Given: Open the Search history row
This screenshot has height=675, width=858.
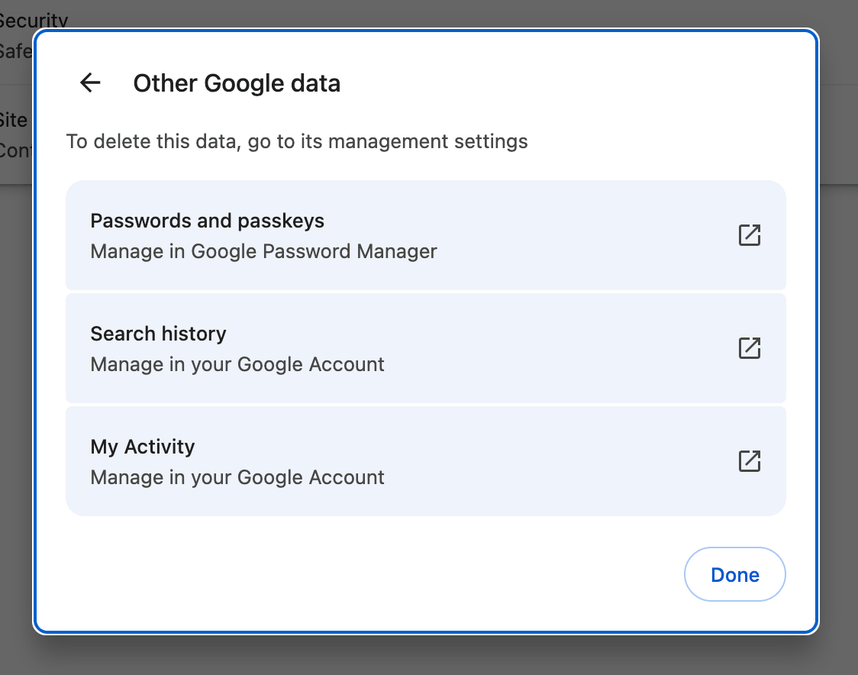Looking at the screenshot, I should coord(426,348).
